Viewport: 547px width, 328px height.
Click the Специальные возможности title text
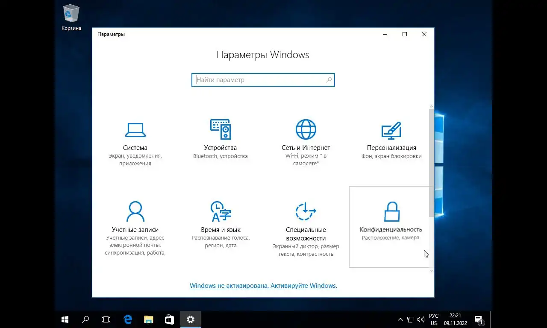click(x=306, y=234)
